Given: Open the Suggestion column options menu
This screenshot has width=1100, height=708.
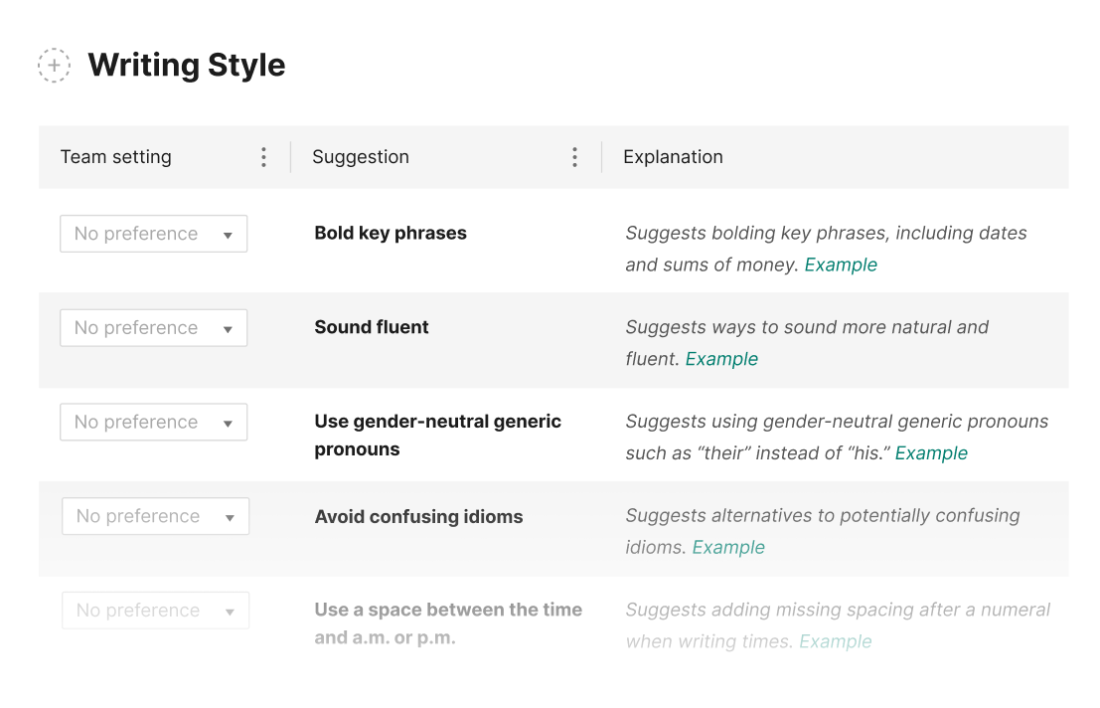Looking at the screenshot, I should (574, 156).
